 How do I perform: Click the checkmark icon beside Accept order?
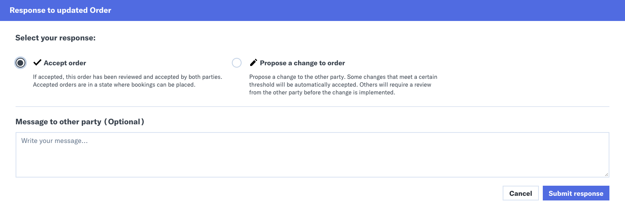(x=37, y=63)
